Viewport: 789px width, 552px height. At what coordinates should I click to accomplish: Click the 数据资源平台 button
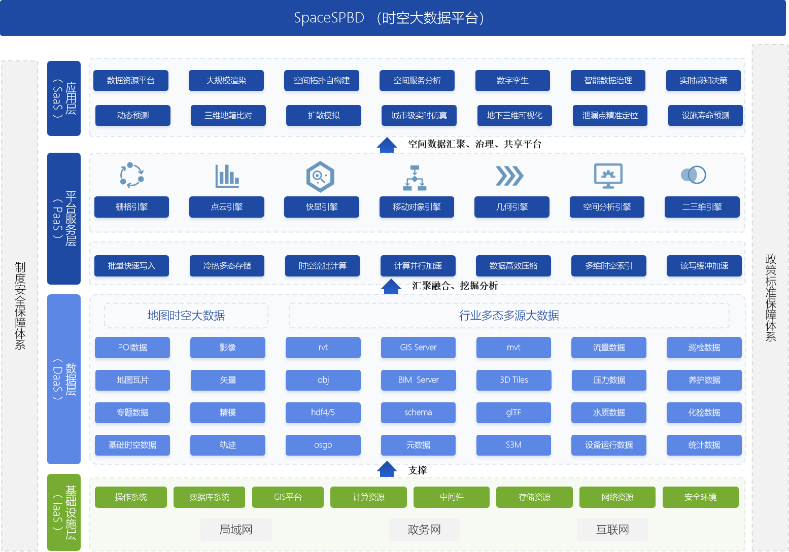[131, 80]
